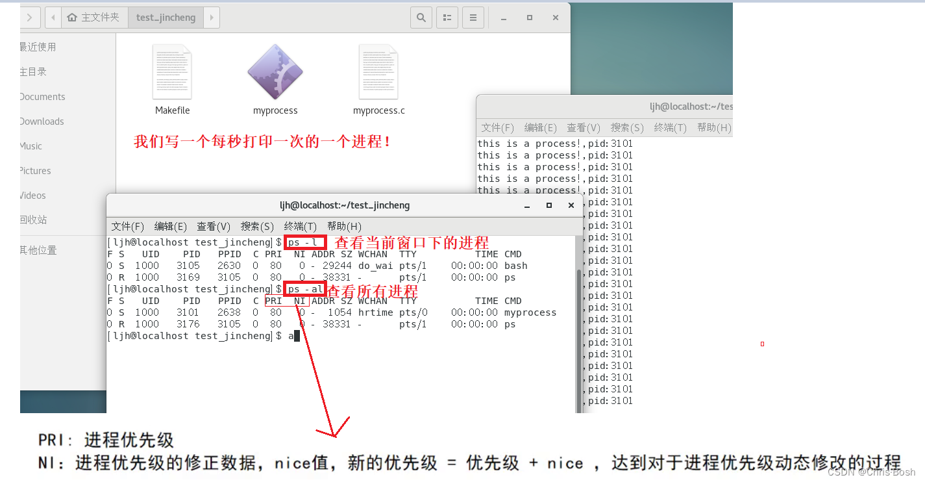
Task: Open 编辑(E) menu in front terminal
Action: tap(171, 226)
